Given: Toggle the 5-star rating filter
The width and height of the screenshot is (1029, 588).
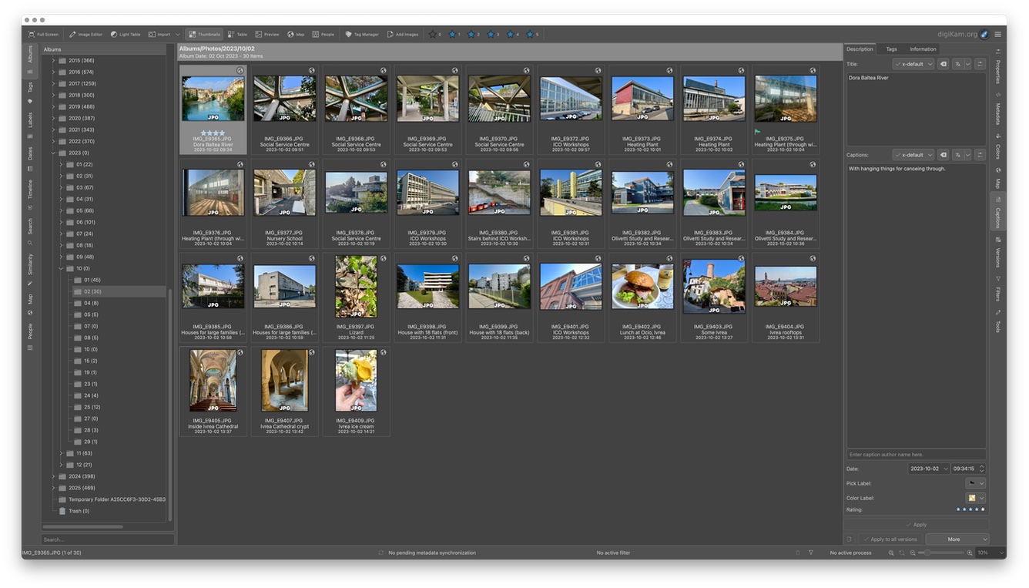Looking at the screenshot, I should pos(532,35).
